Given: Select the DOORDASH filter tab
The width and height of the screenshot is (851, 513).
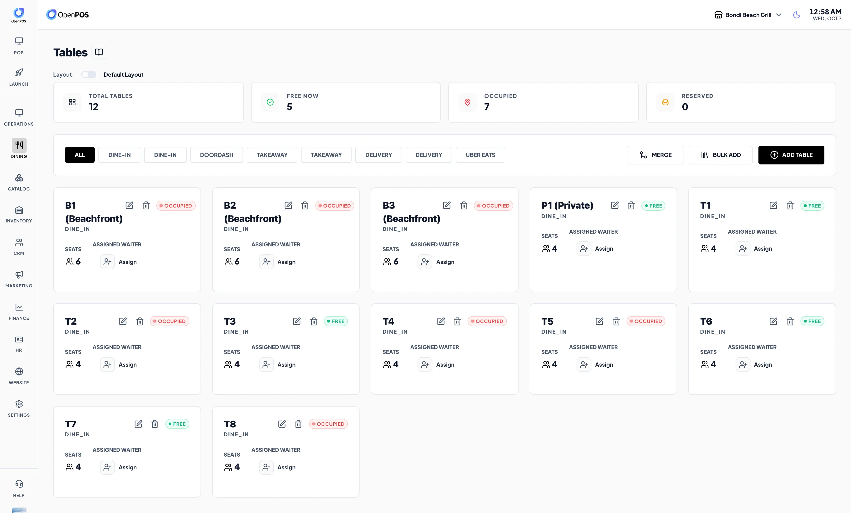Looking at the screenshot, I should pos(216,155).
